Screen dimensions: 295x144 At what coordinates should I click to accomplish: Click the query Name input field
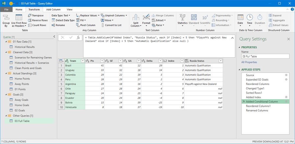pos(265,56)
